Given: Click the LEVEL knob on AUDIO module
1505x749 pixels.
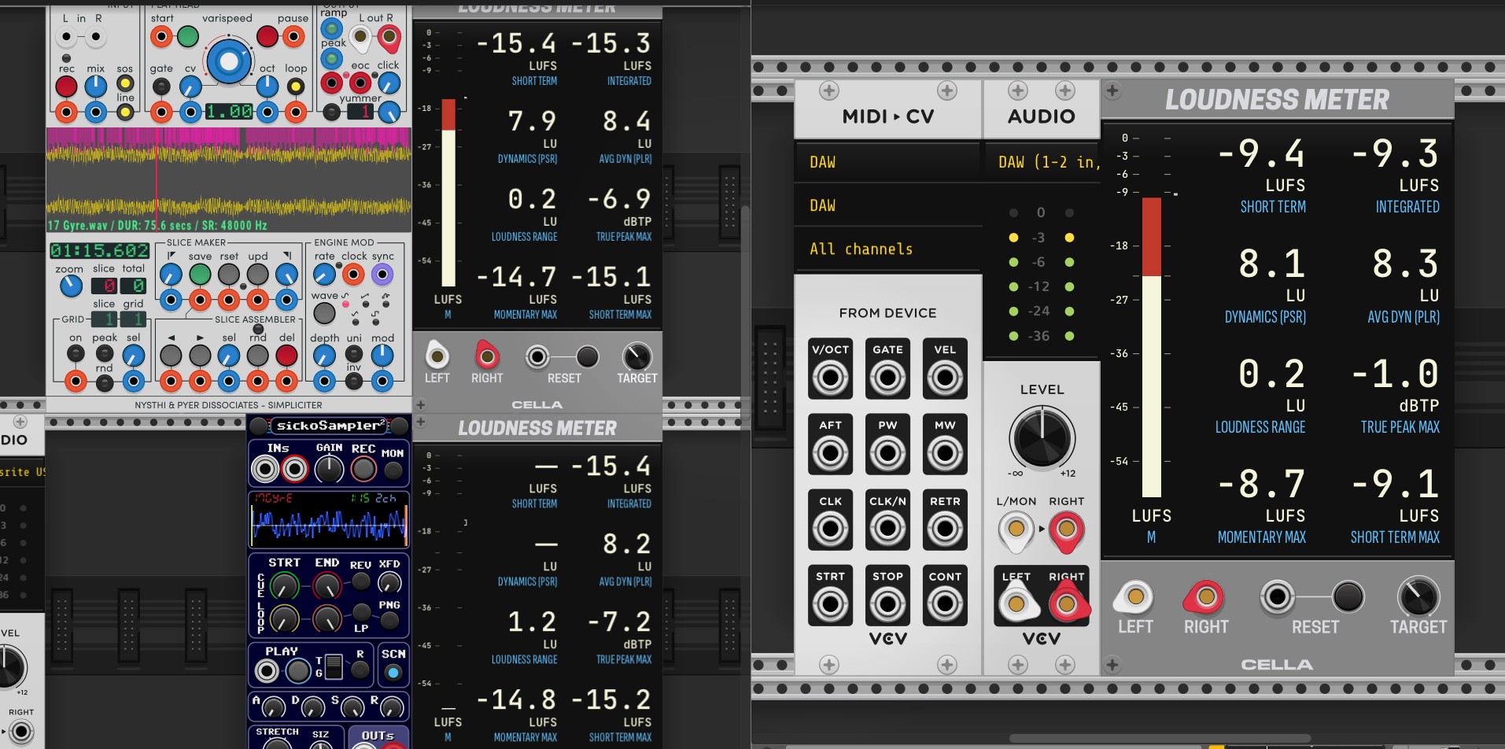Looking at the screenshot, I should click(x=1042, y=437).
